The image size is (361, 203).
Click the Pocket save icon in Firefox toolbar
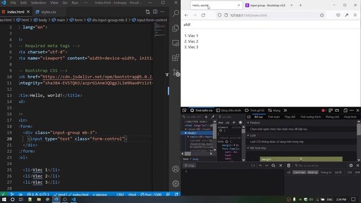pyautogui.click(x=338, y=15)
